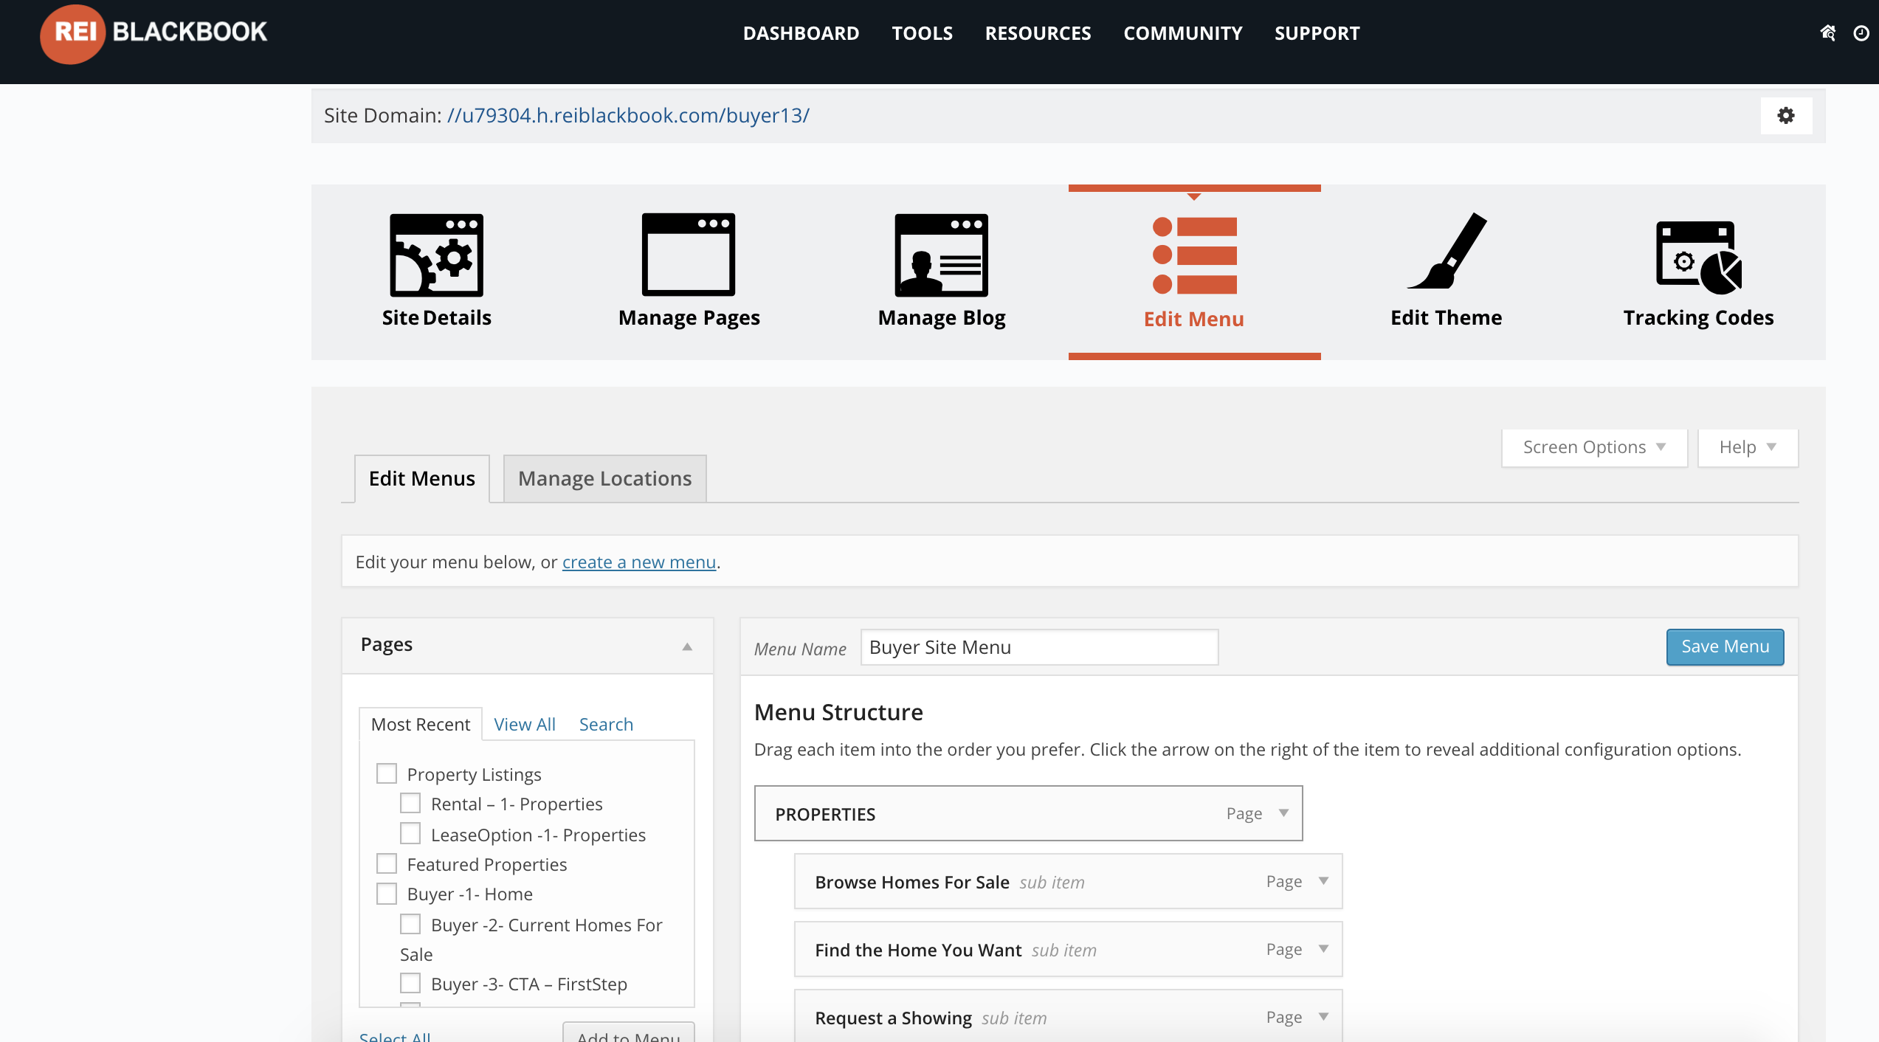Click the REI Blackbook logo
The height and width of the screenshot is (1042, 1879).
(154, 33)
